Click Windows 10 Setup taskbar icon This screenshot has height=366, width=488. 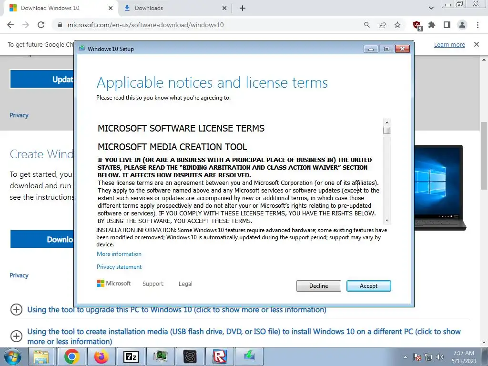[x=249, y=357]
